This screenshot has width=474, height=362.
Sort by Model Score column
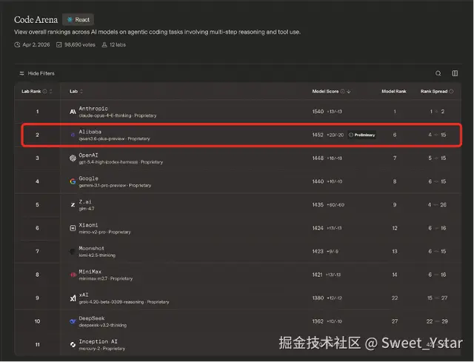click(349, 91)
